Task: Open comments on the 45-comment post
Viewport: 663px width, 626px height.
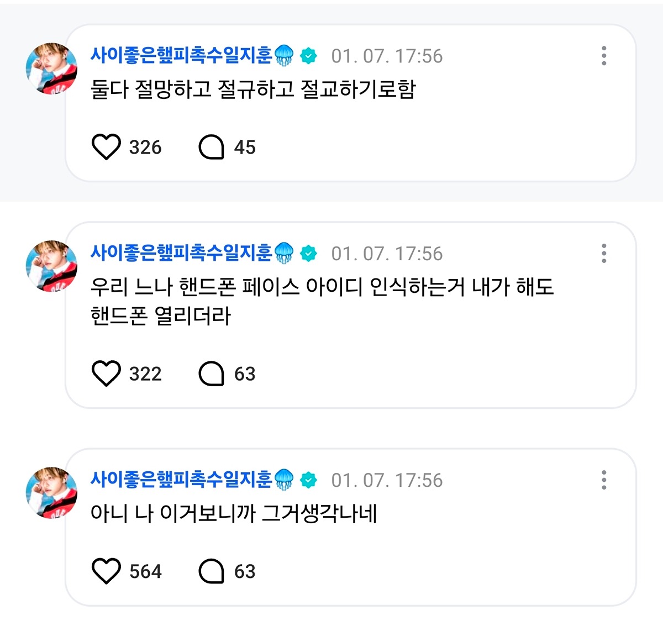Action: click(211, 147)
